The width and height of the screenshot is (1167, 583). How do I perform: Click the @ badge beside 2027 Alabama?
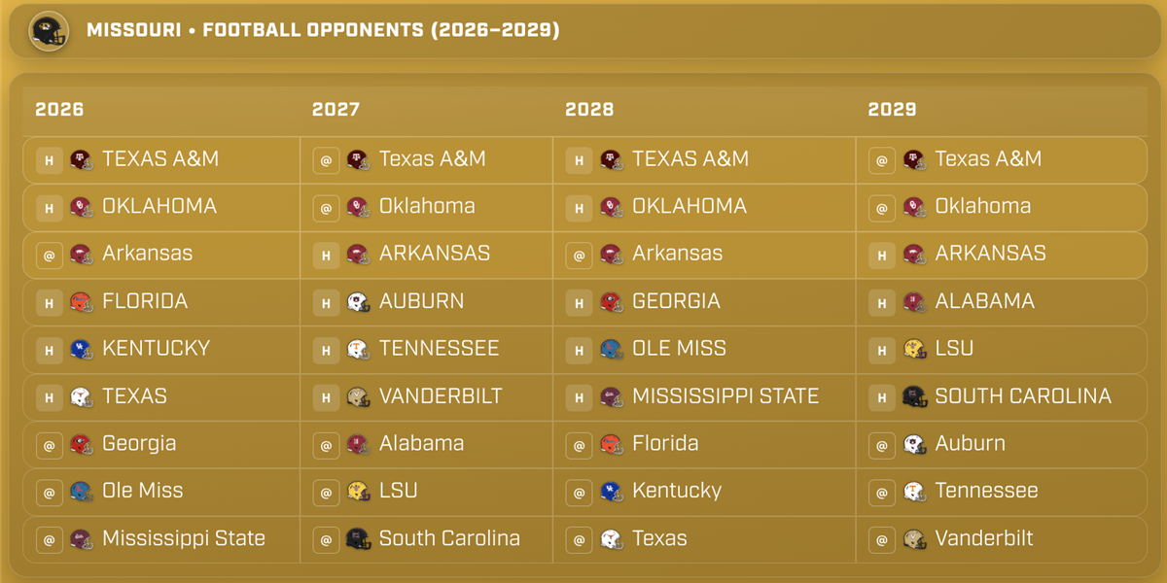coord(326,445)
